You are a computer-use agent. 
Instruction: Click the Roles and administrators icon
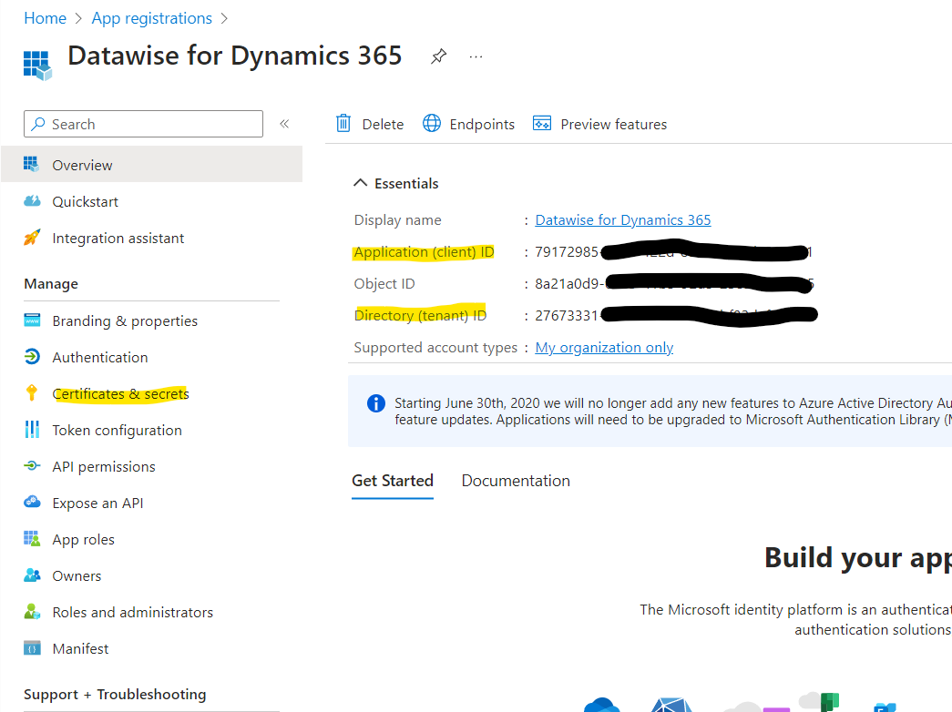coord(32,611)
